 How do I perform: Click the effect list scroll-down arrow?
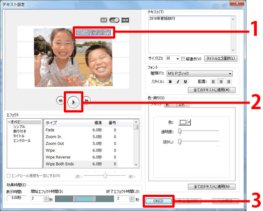136,165
